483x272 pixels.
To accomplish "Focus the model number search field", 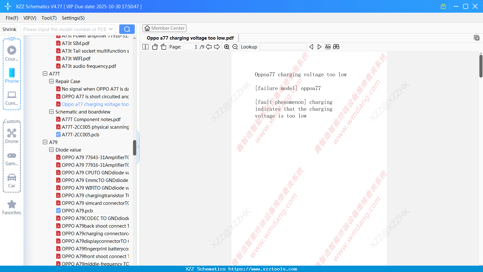I will tap(65, 29).
